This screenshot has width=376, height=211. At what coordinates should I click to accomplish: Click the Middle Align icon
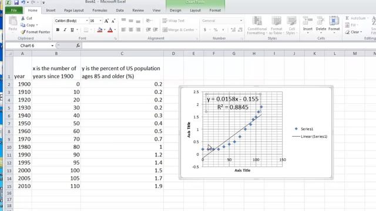pyautogui.click(x=130, y=21)
